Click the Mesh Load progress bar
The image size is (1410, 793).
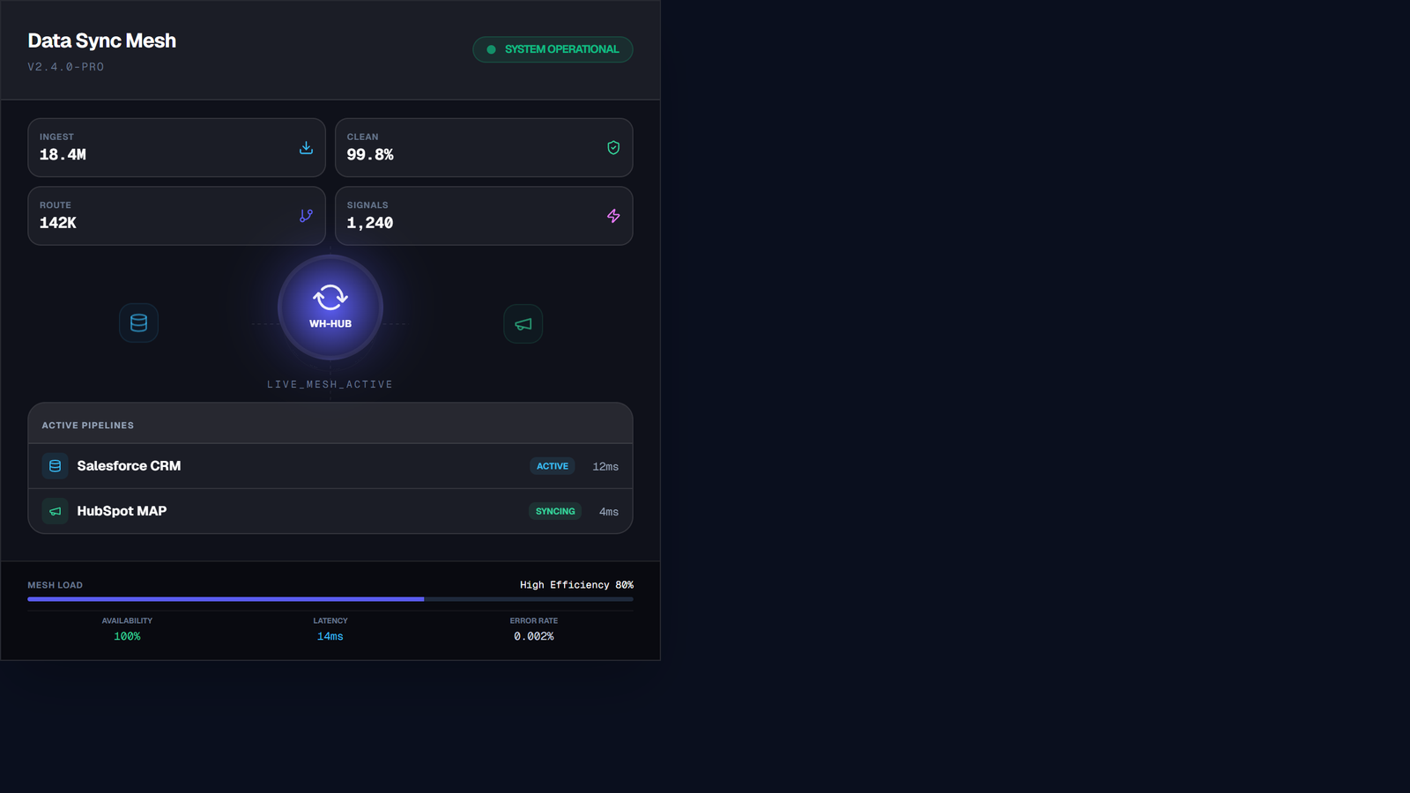[x=330, y=599]
